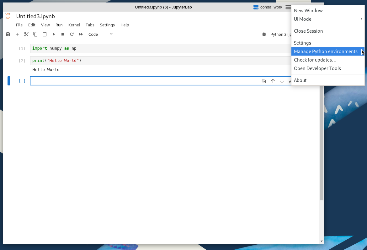Open the Edit menu
This screenshot has height=250, width=367.
(32, 25)
